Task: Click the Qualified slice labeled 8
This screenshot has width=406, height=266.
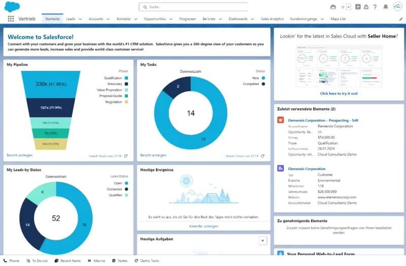Action: click(x=42, y=192)
